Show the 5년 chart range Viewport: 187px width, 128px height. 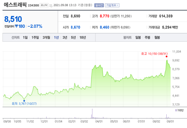coord(73,38)
